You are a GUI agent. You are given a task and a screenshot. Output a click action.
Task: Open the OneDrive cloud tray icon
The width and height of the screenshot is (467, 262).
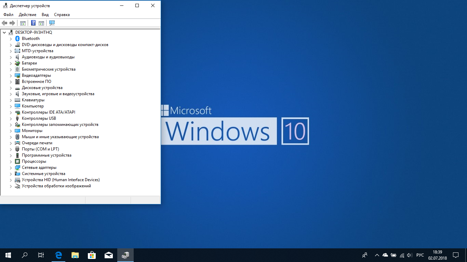pyautogui.click(x=385, y=255)
